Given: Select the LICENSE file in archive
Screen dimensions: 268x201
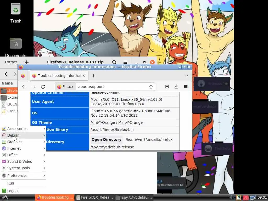Looking at the screenshot, I should pos(9,104).
